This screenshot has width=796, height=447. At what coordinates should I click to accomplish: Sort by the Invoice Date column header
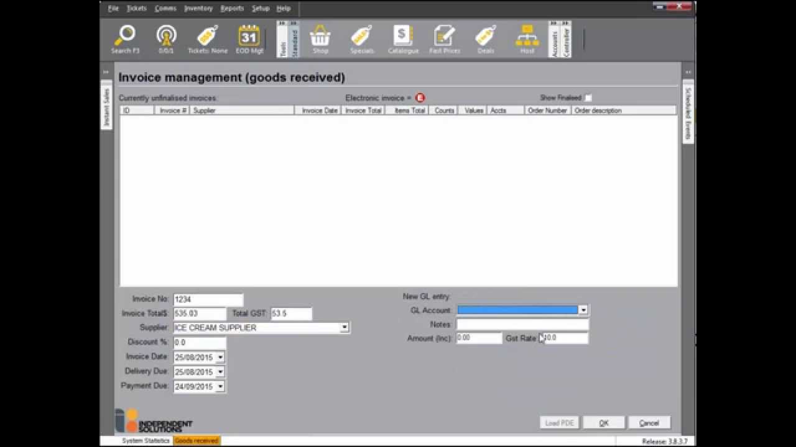coord(318,111)
